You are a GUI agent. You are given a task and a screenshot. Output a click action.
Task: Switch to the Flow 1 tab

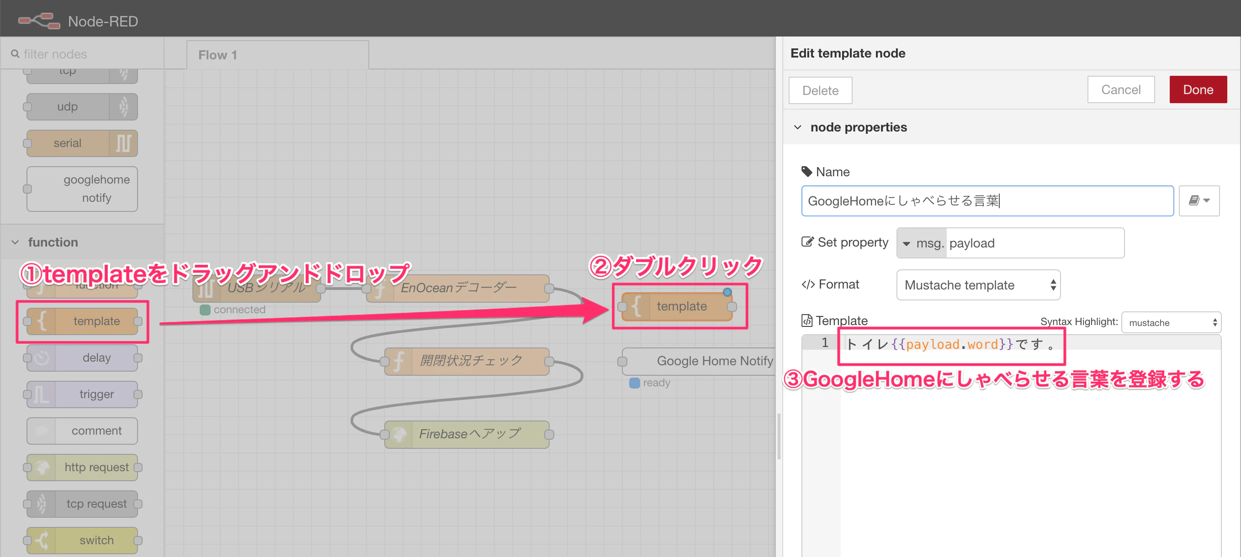coord(277,55)
